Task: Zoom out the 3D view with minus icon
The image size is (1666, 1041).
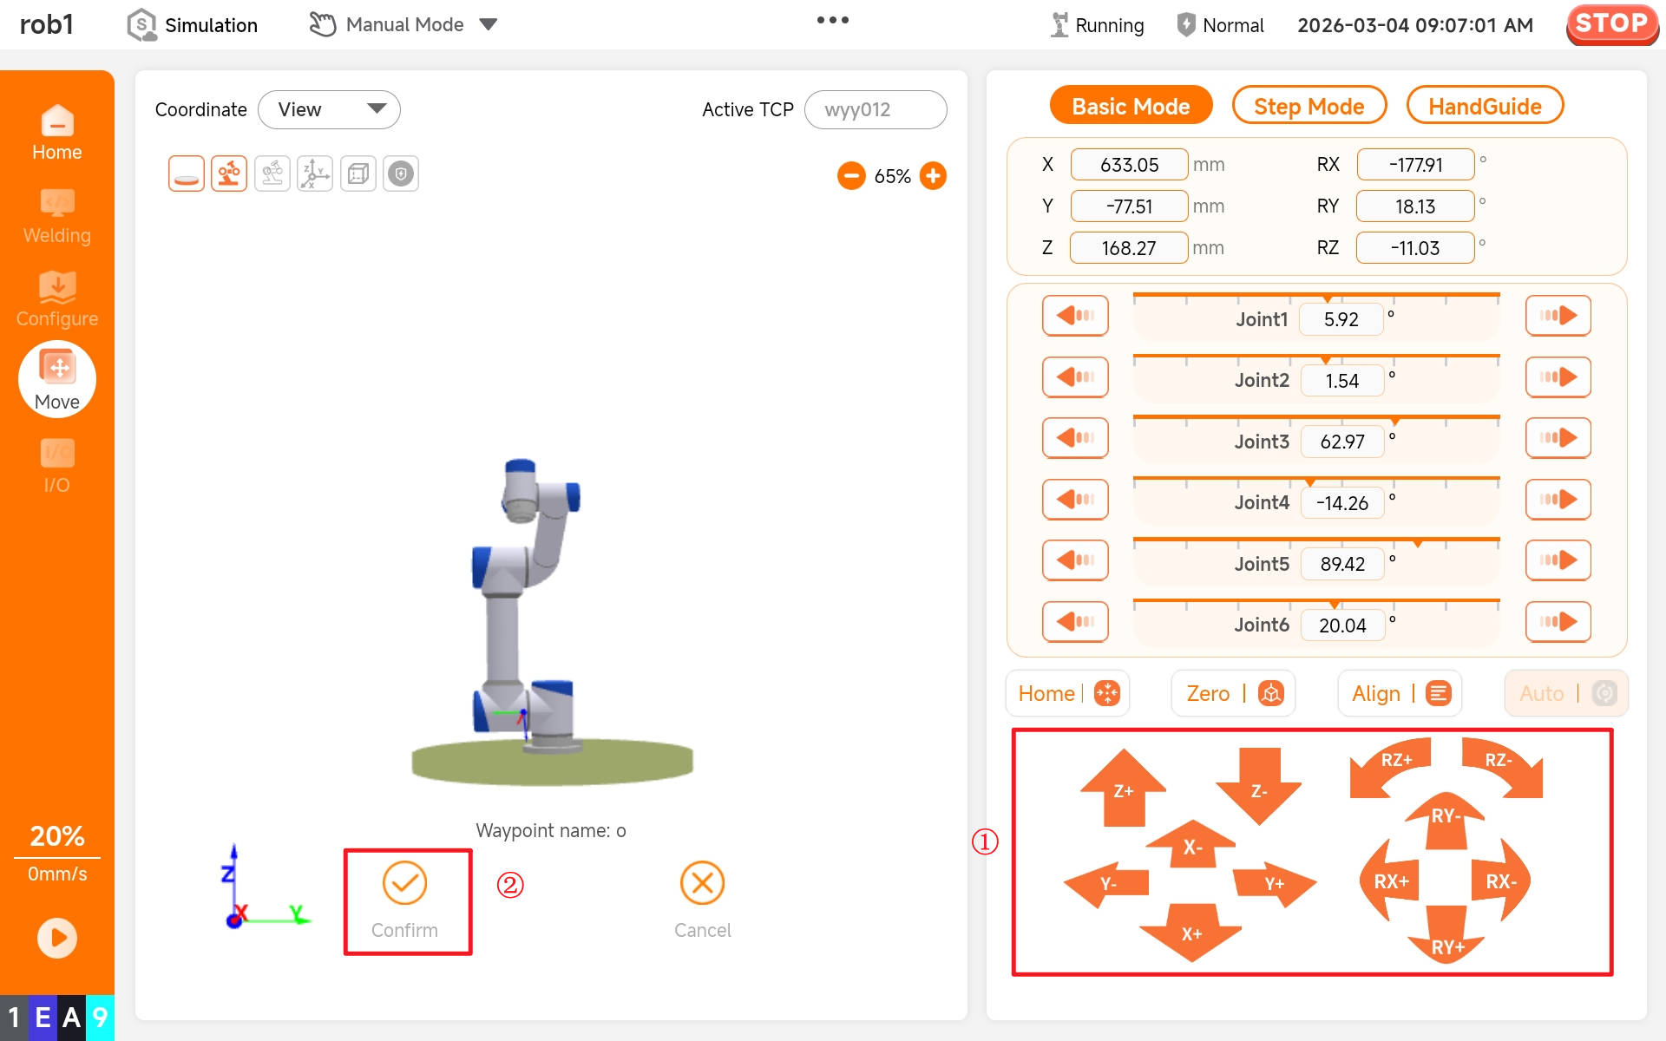Action: 851,176
